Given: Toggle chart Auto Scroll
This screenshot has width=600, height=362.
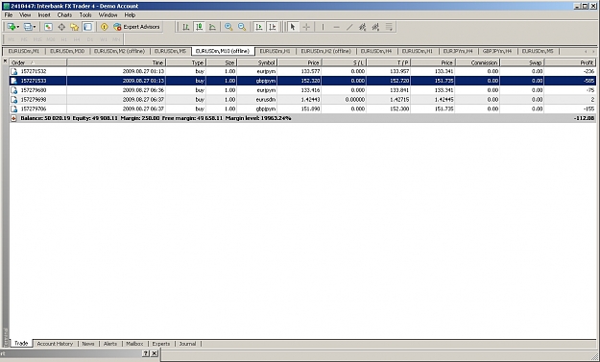Looking at the screenshot, I should coord(259,27).
